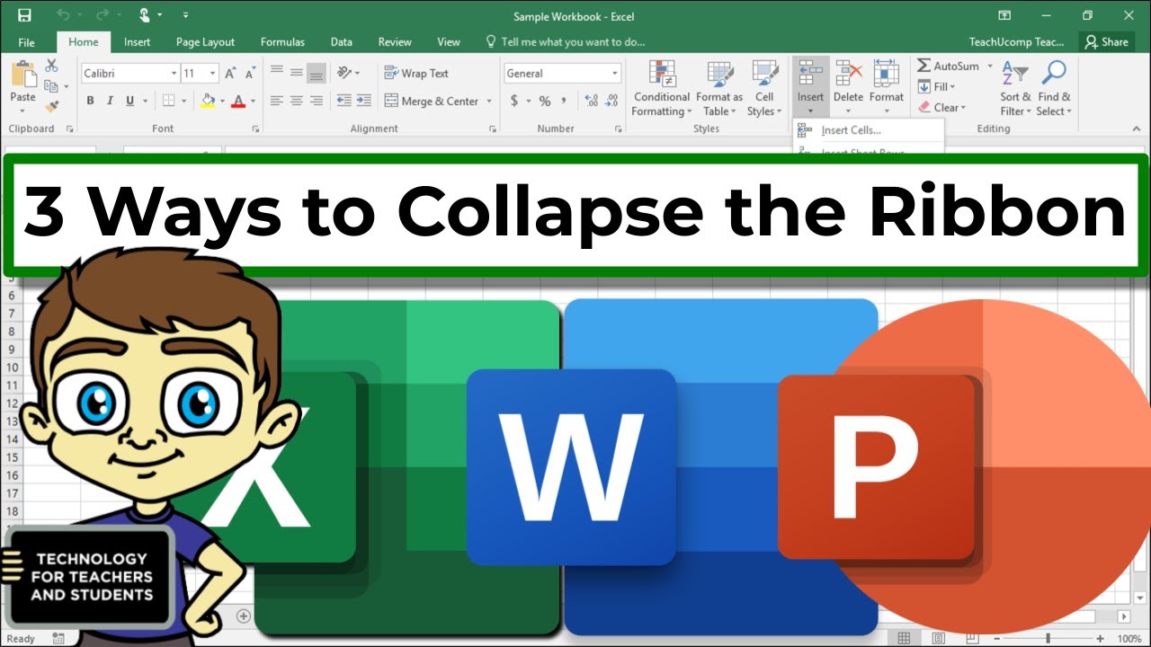The height and width of the screenshot is (647, 1151).
Task: Open font color dropdown arrow
Action: [253, 102]
